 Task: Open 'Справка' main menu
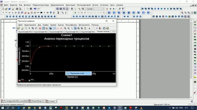(x=119, y=5)
